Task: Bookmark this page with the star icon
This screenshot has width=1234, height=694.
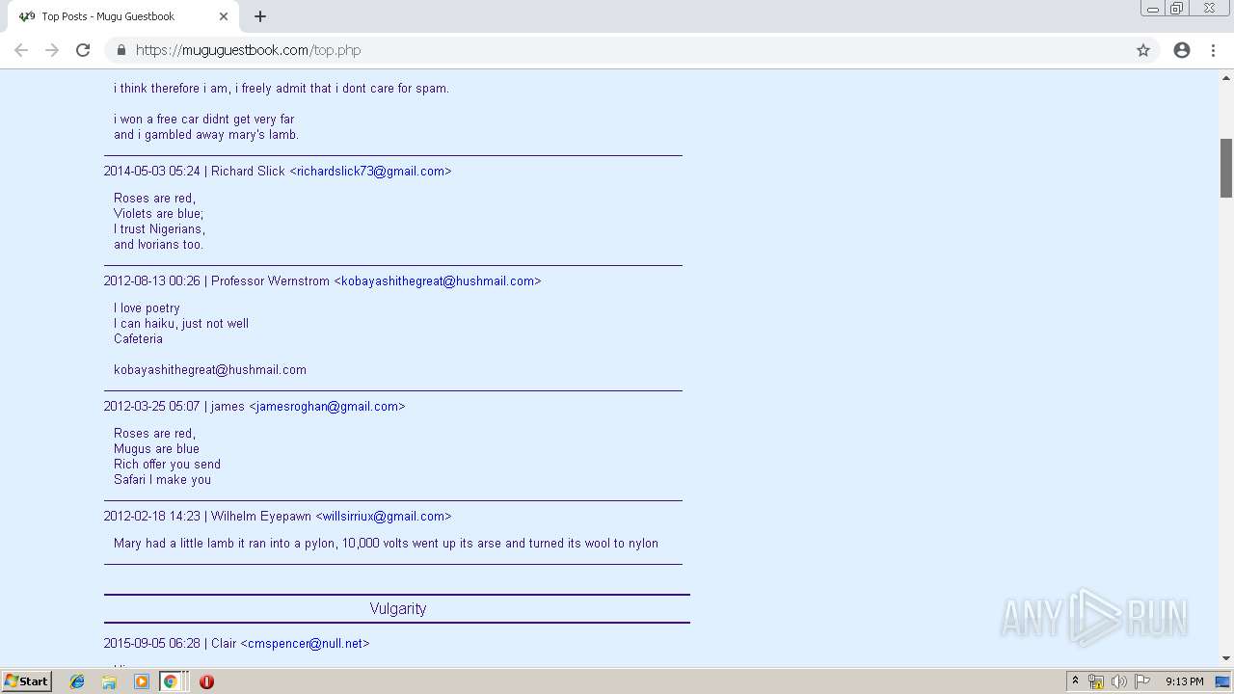Action: 1143,50
